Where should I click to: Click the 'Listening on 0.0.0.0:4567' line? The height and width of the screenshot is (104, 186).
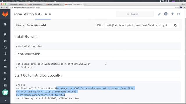[x=48, y=99]
